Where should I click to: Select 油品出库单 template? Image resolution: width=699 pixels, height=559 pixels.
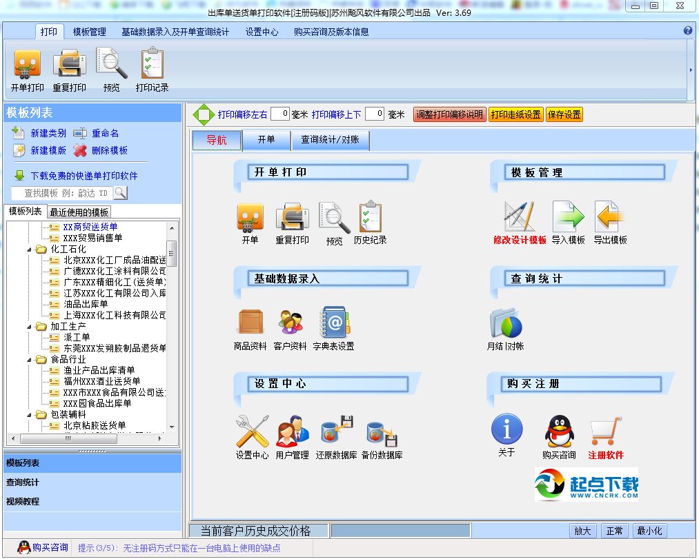(86, 304)
